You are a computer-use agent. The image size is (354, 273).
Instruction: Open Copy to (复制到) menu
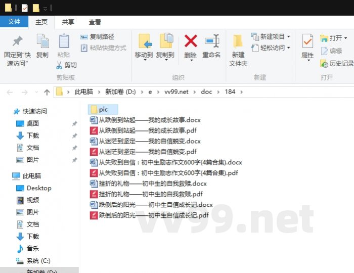(x=165, y=48)
